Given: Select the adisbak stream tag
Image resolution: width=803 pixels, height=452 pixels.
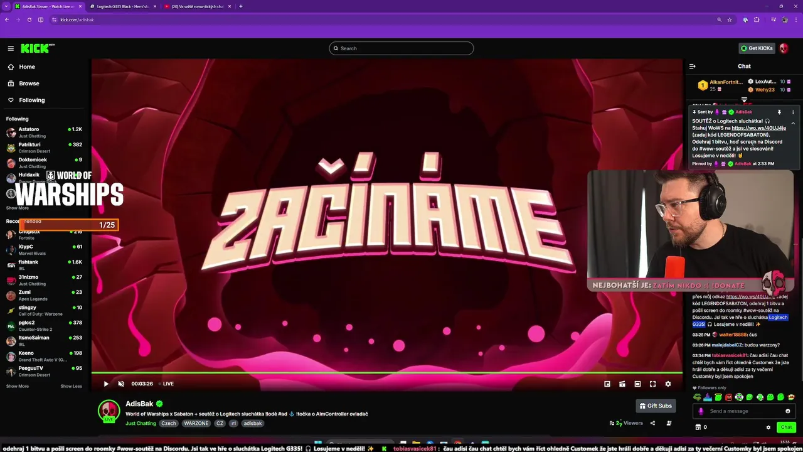Looking at the screenshot, I should click(x=253, y=423).
